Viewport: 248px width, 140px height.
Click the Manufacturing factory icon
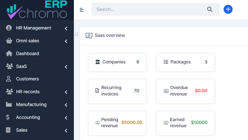pos(9,104)
